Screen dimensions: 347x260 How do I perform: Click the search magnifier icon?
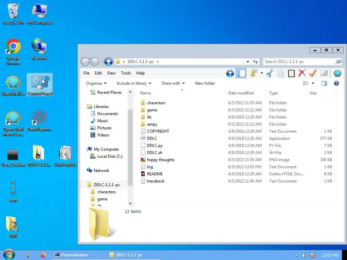339,62
